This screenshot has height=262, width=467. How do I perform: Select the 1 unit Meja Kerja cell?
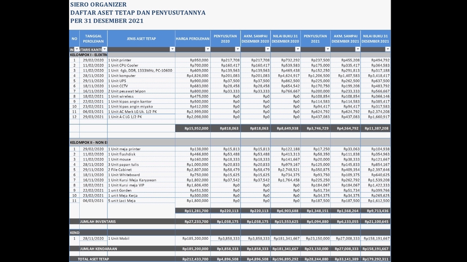[141, 196]
